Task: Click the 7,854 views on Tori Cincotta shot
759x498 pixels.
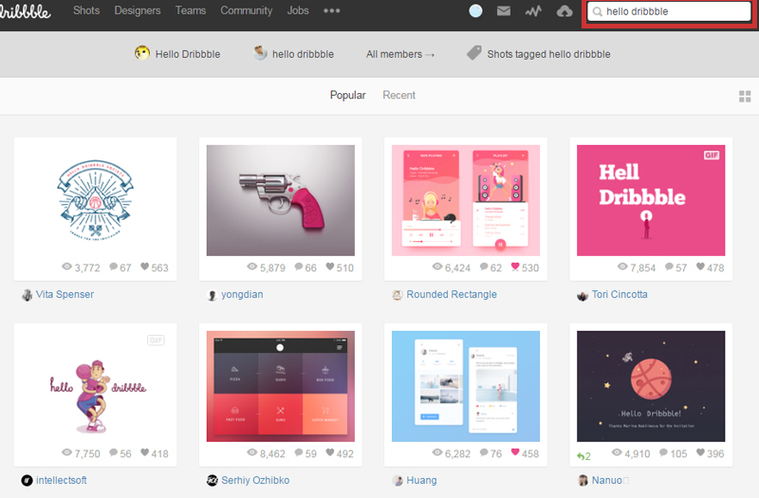Action: pyautogui.click(x=637, y=267)
